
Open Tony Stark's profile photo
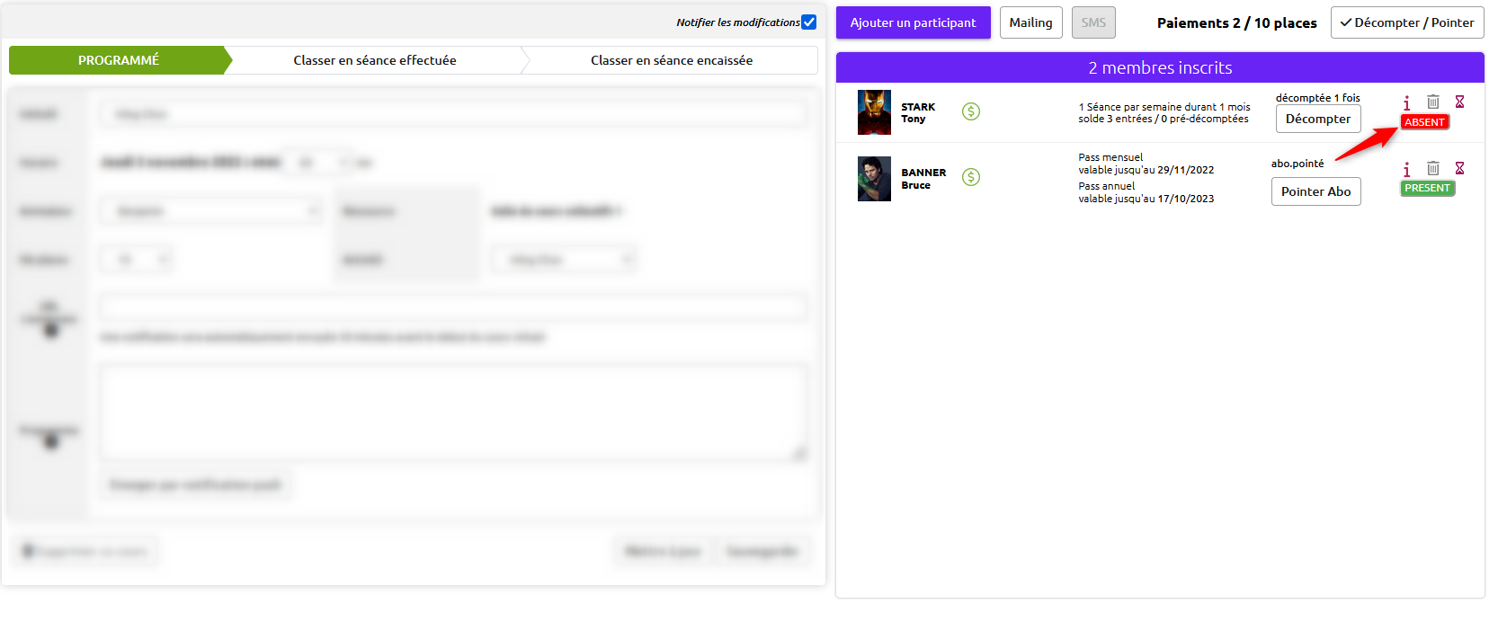click(x=874, y=112)
